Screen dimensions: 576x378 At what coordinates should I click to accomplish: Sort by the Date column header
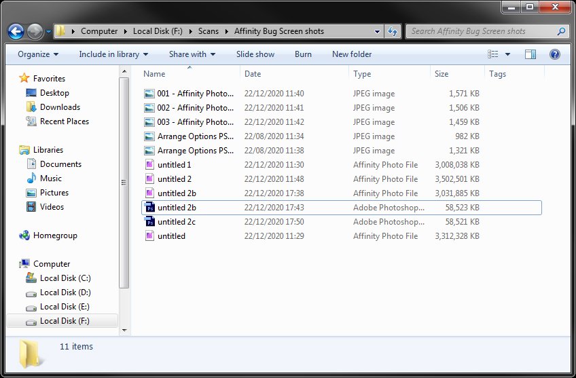click(253, 74)
